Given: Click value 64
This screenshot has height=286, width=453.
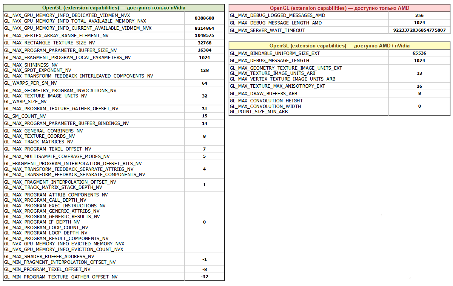Looking at the screenshot, I should 205,83.
